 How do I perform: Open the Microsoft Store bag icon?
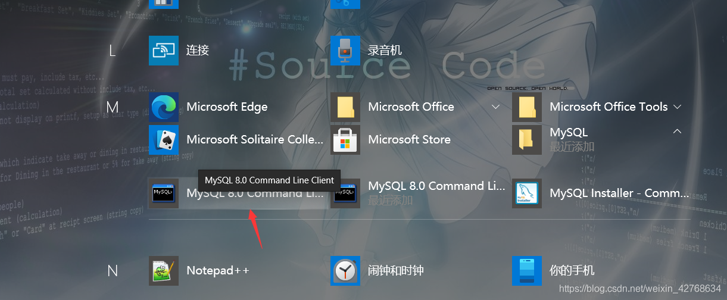click(x=345, y=140)
